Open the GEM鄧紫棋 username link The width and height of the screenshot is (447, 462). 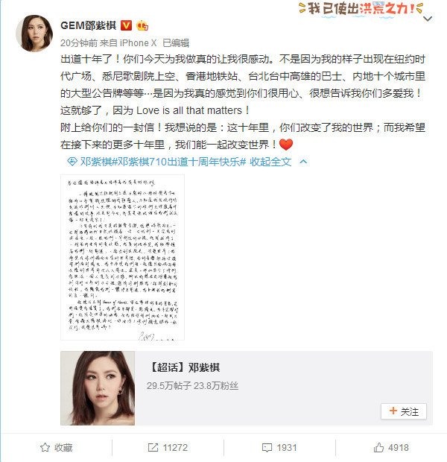pos(89,25)
